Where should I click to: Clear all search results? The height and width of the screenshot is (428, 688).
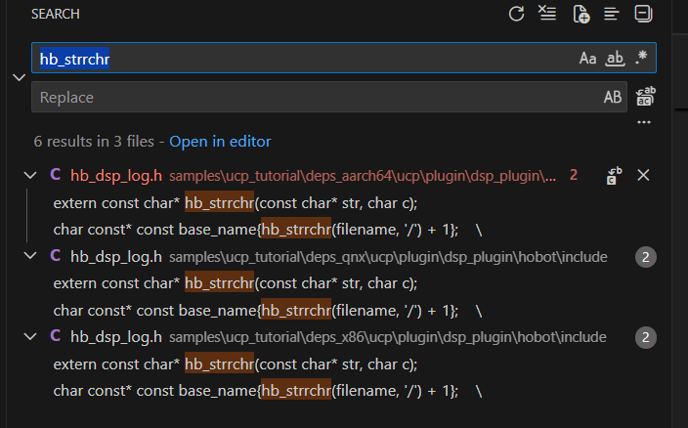[547, 14]
